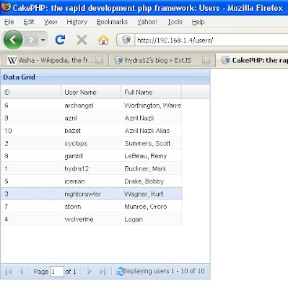Click the Logan full name cell

pos(152,219)
